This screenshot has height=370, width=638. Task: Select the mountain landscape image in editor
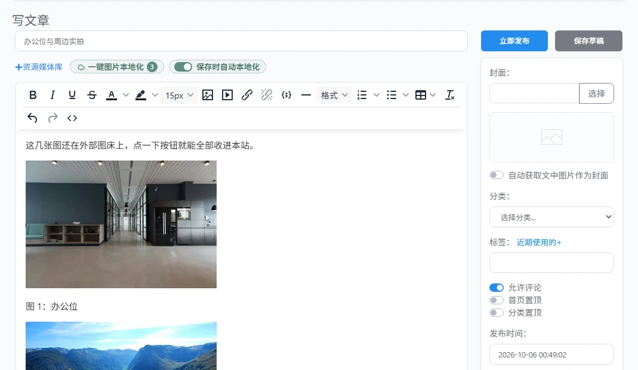pyautogui.click(x=121, y=346)
